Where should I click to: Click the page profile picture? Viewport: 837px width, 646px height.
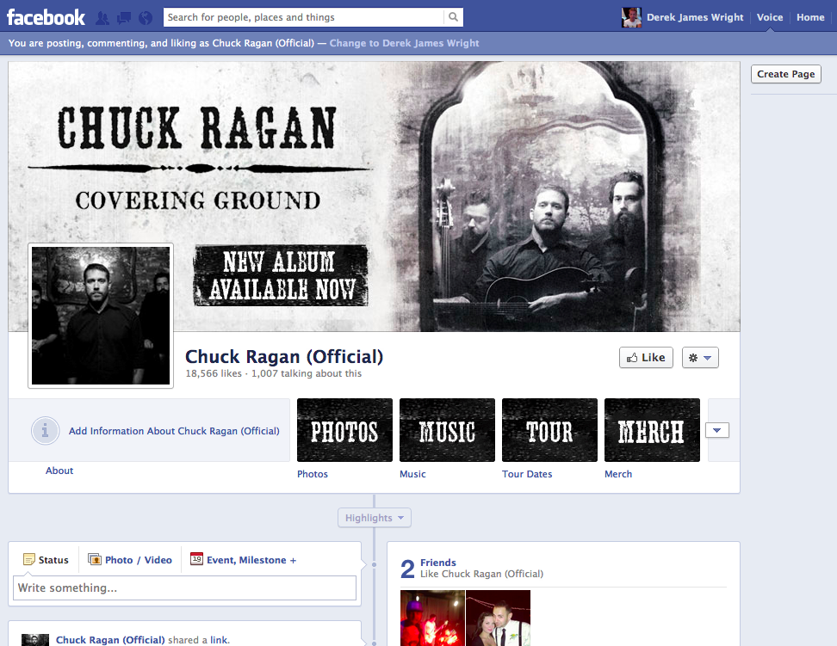[x=101, y=316]
